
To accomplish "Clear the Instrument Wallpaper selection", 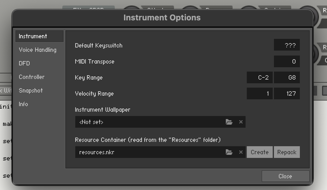I will point(241,122).
